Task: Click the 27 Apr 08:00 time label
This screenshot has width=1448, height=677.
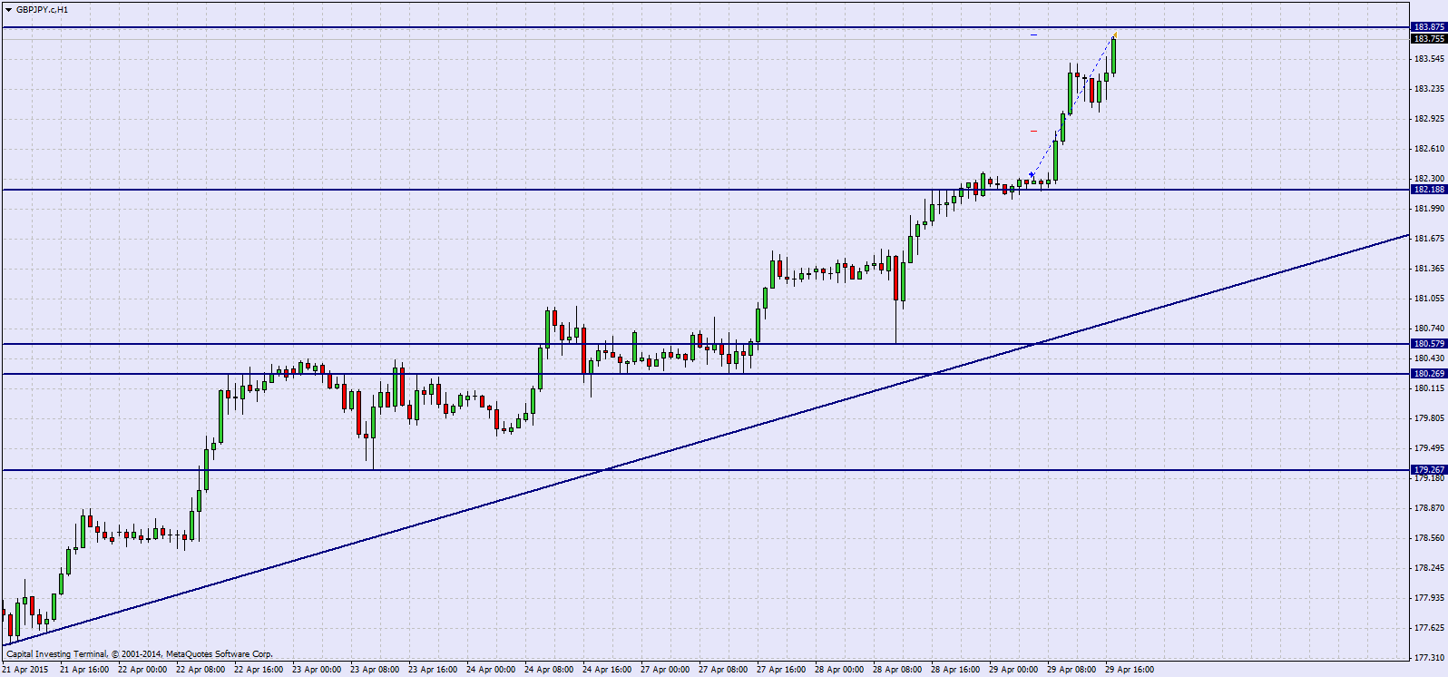Action: point(723,670)
